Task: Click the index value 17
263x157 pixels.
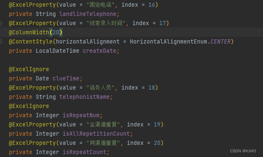Action: 162,23
